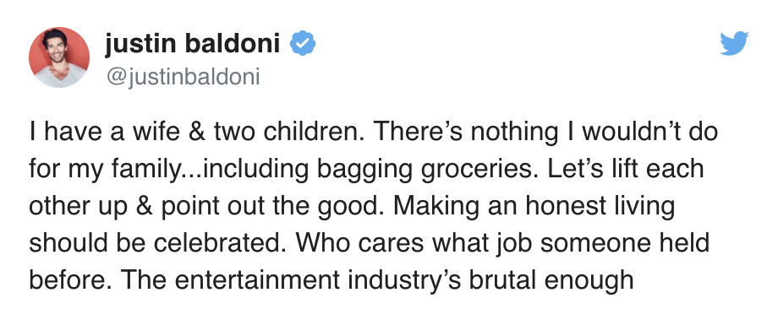This screenshot has width=778, height=309.
Task: Visit the @justinbaldoni handle link
Action: point(182,78)
